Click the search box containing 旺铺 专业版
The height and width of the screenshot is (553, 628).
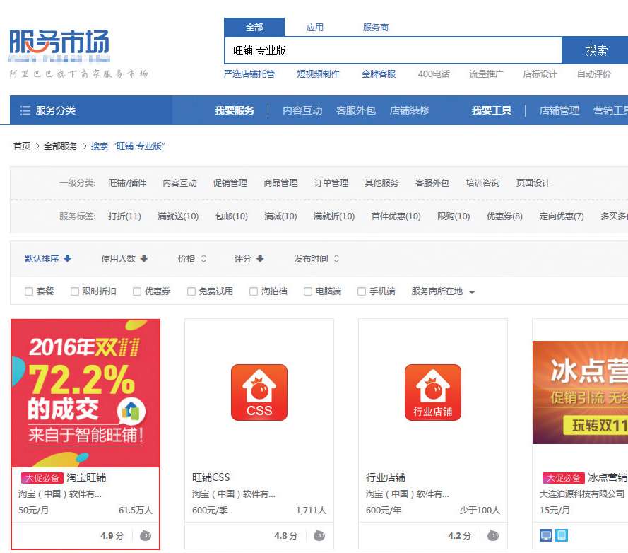tap(392, 50)
